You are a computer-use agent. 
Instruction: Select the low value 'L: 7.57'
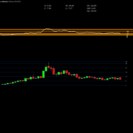click(69, 9)
